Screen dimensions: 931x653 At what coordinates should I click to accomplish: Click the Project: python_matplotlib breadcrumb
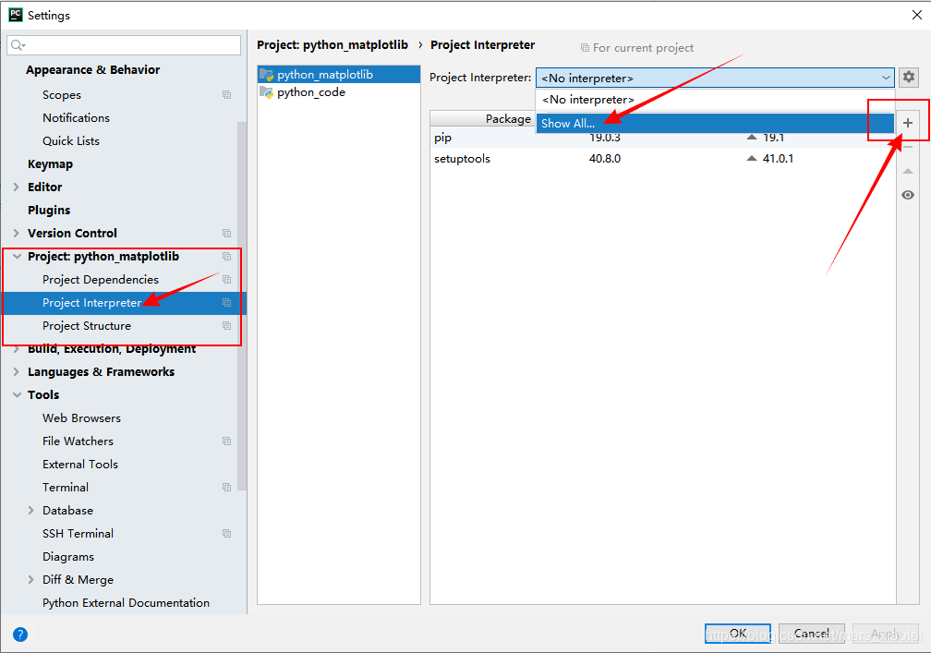[x=332, y=45]
